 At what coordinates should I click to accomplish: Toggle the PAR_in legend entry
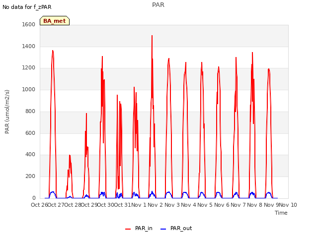(139, 228)
